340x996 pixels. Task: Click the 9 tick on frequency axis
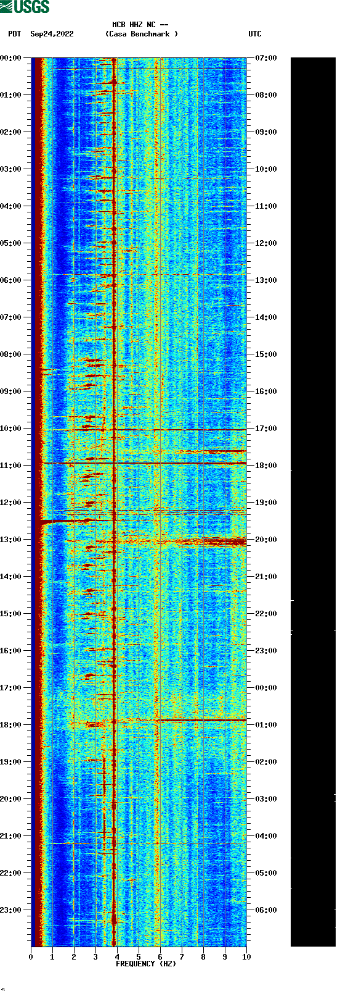click(x=225, y=957)
